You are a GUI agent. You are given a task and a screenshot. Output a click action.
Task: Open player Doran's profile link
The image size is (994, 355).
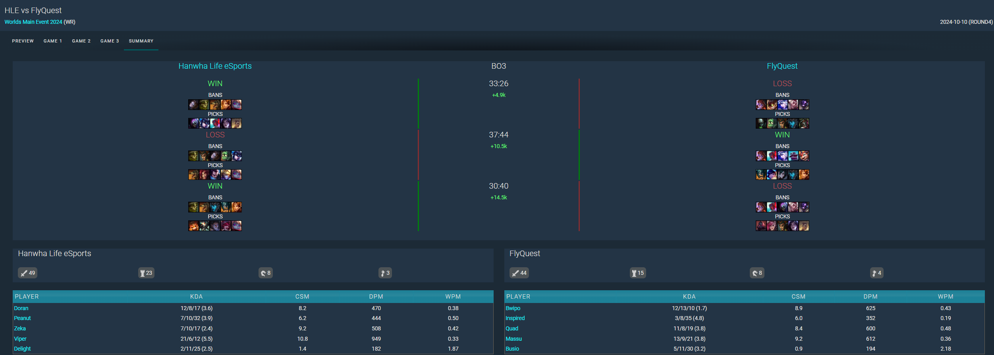tap(21, 308)
